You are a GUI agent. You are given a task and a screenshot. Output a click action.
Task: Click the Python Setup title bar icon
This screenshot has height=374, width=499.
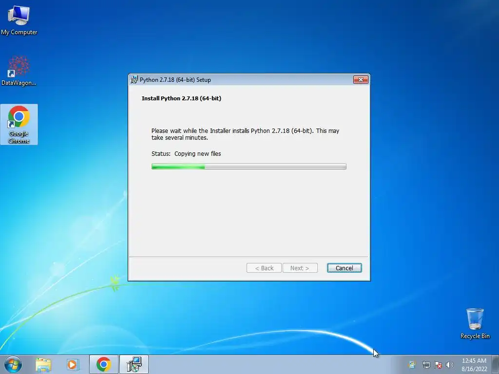[x=134, y=79]
